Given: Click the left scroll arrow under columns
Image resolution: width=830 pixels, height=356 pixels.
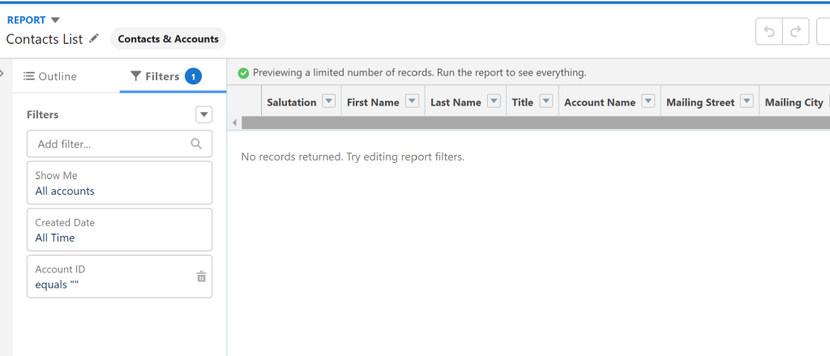Looking at the screenshot, I should tap(235, 122).
